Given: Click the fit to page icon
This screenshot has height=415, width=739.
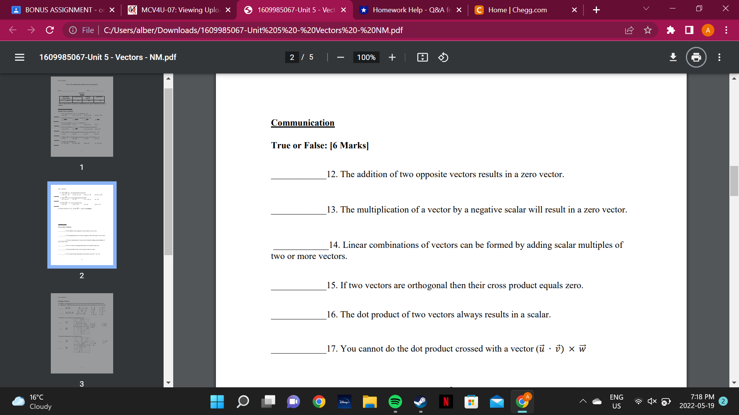Looking at the screenshot, I should [422, 57].
